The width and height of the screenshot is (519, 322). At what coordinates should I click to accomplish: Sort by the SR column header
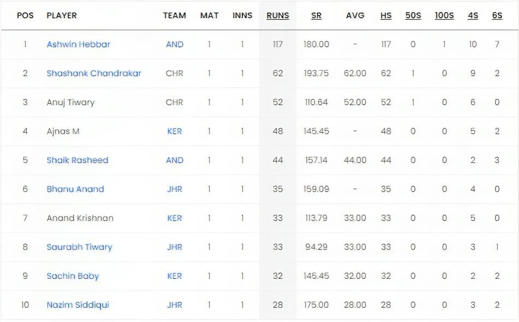(316, 16)
